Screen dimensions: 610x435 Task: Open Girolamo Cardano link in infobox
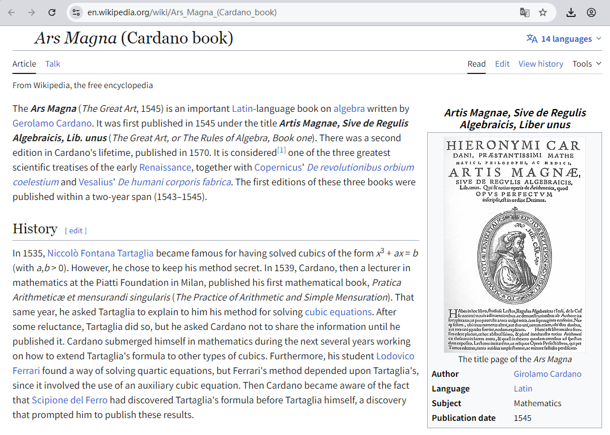pos(547,374)
